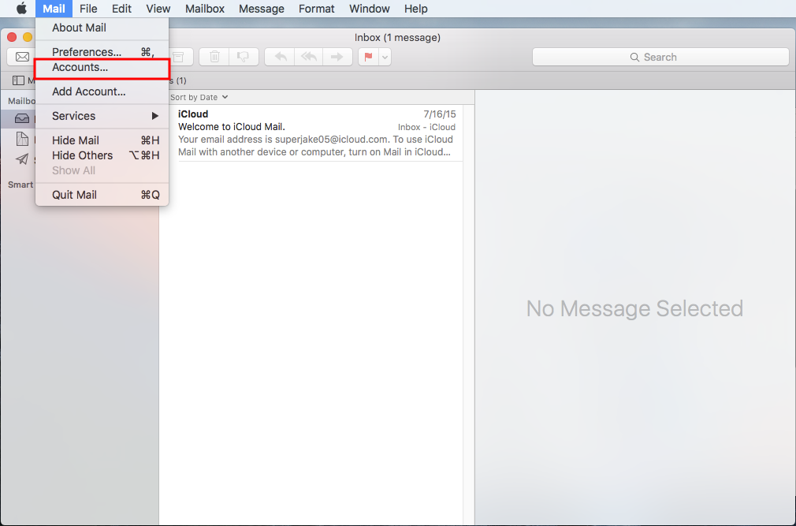Select Preferences... in the Mail menu
This screenshot has width=796, height=526.
87,52
